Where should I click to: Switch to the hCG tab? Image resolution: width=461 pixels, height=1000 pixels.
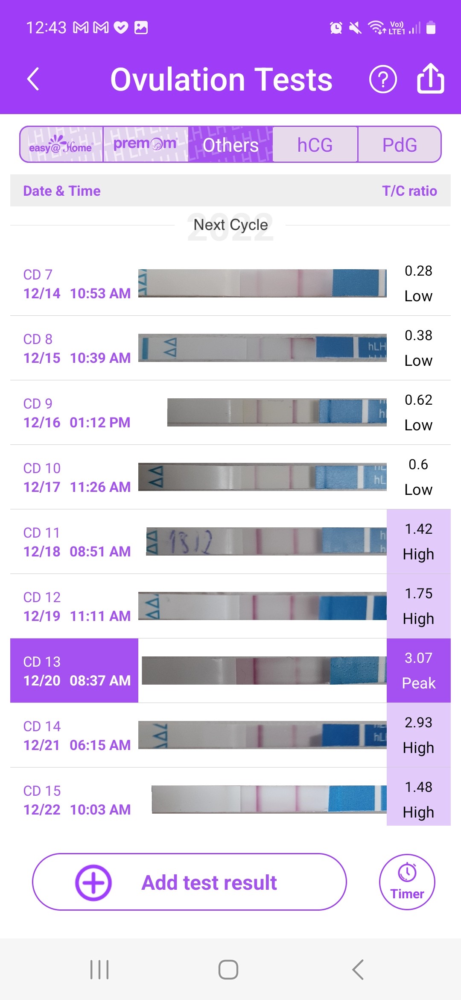pos(315,145)
